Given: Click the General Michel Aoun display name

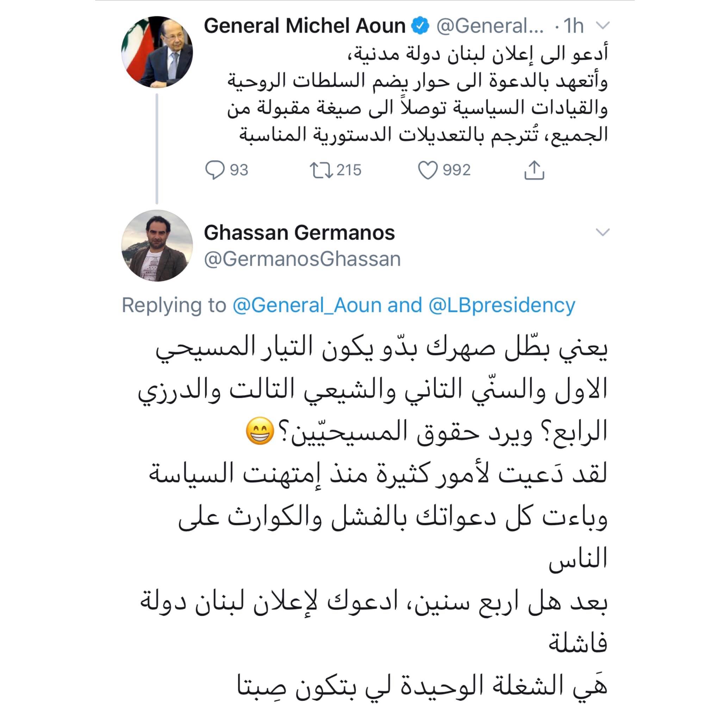Looking at the screenshot, I should coord(305,26).
